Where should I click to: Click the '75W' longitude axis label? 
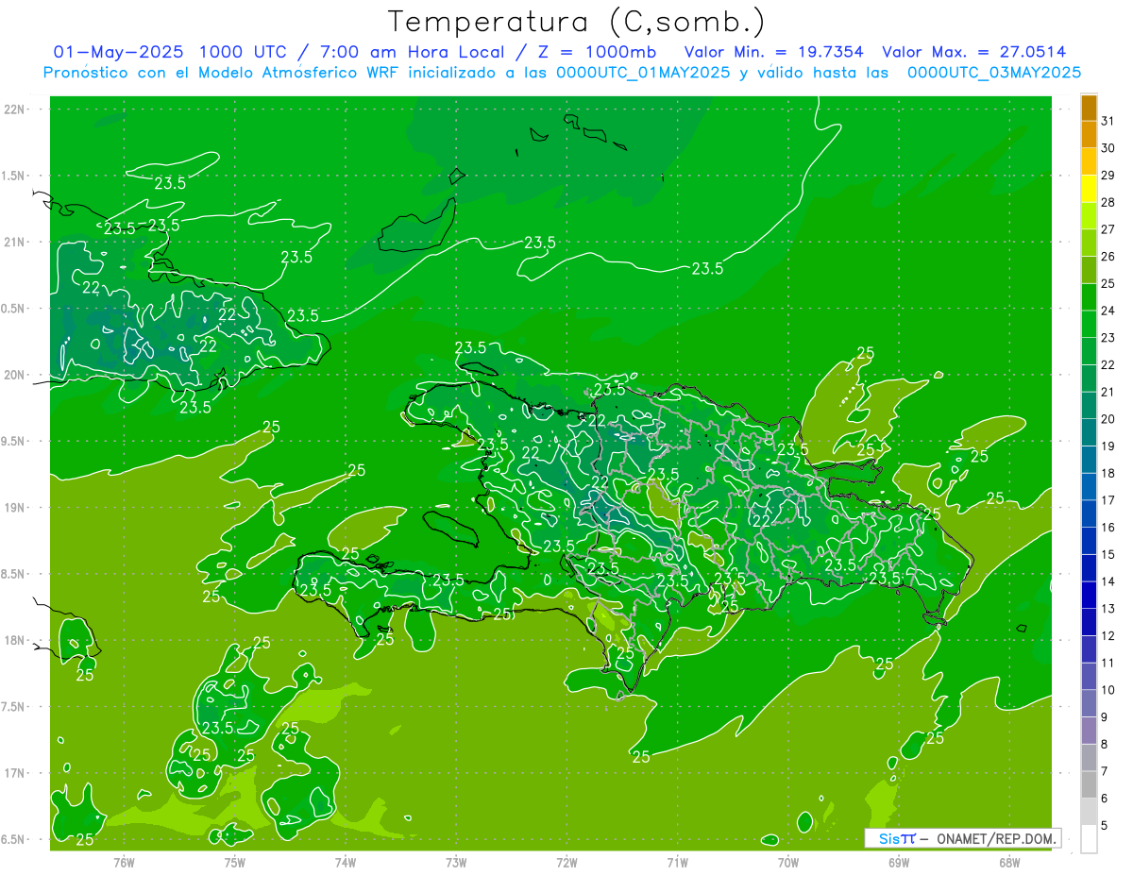(235, 862)
